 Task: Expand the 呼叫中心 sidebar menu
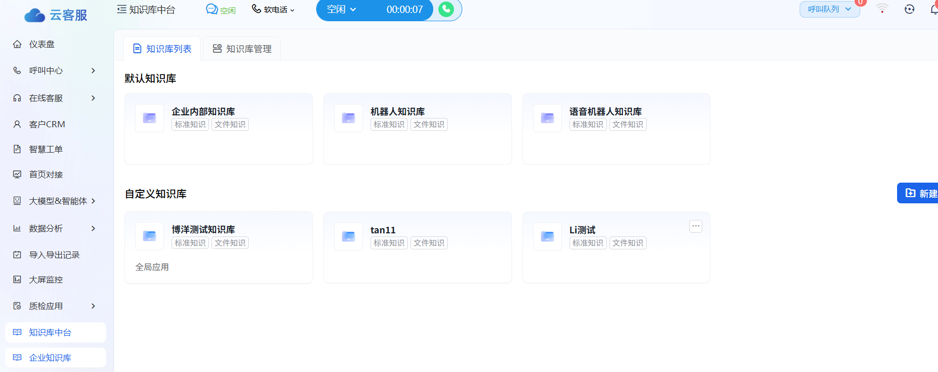pos(54,71)
